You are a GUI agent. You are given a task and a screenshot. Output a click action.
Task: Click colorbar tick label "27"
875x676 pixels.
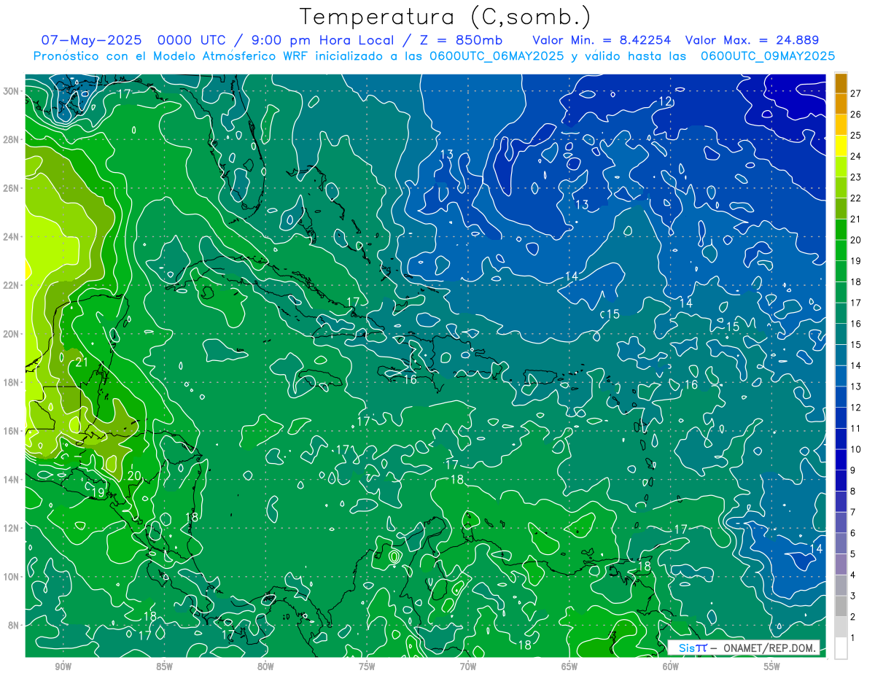pos(856,93)
